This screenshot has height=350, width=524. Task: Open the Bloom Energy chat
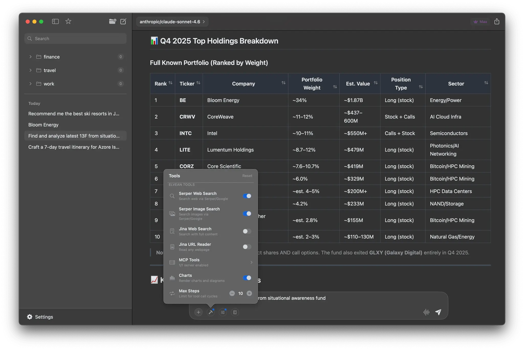coord(75,125)
